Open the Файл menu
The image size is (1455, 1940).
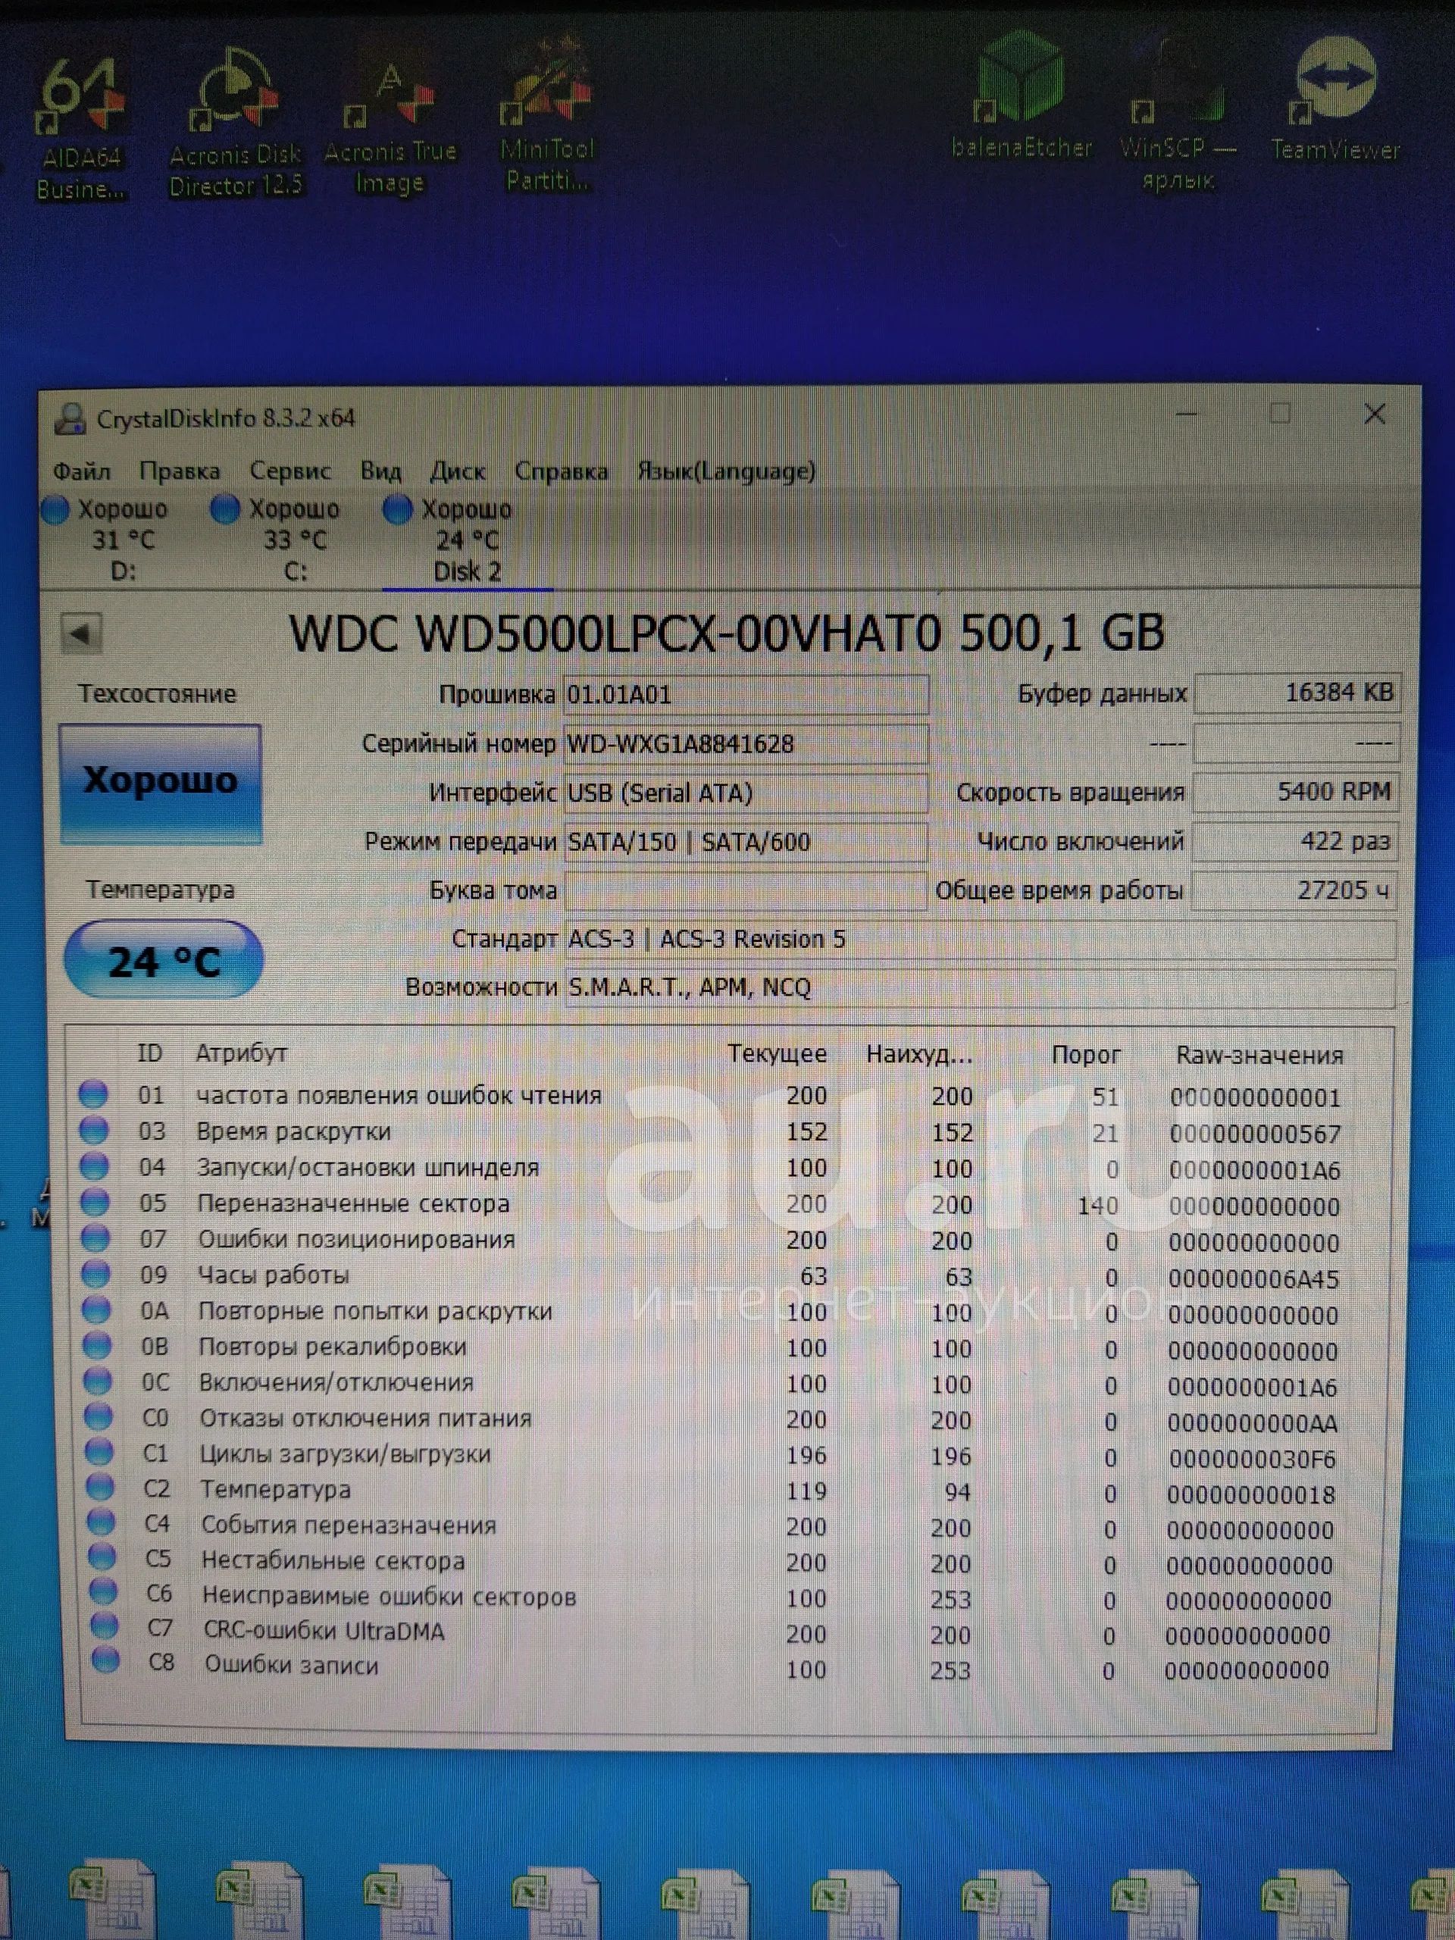(x=82, y=472)
